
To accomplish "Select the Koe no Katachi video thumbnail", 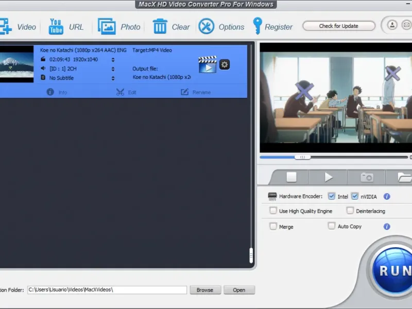I will (17, 64).
